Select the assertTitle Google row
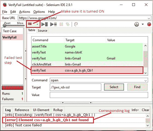Image resolution: width=153 pixels, height=131 pixels. point(87,46)
